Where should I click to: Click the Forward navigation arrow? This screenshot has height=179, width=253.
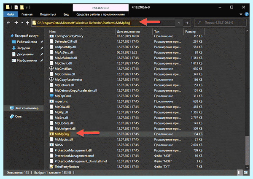click(x=16, y=23)
